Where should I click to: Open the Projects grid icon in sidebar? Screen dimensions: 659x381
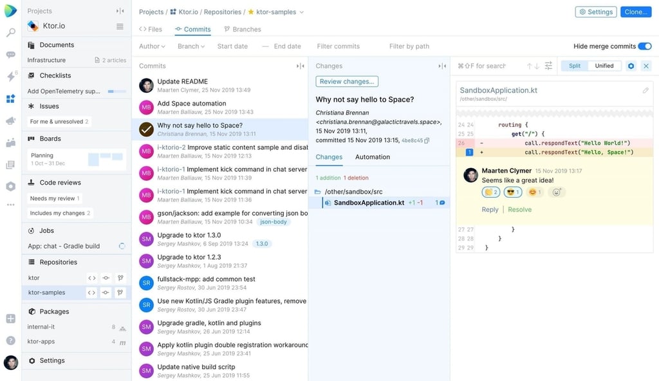click(10, 98)
